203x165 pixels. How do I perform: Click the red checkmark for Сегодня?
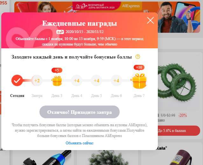click(x=17, y=80)
